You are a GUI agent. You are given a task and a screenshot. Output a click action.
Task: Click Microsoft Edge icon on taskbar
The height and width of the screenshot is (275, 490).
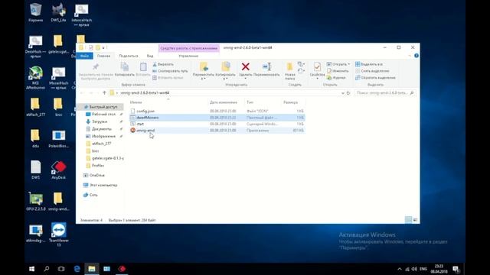[x=77, y=269]
